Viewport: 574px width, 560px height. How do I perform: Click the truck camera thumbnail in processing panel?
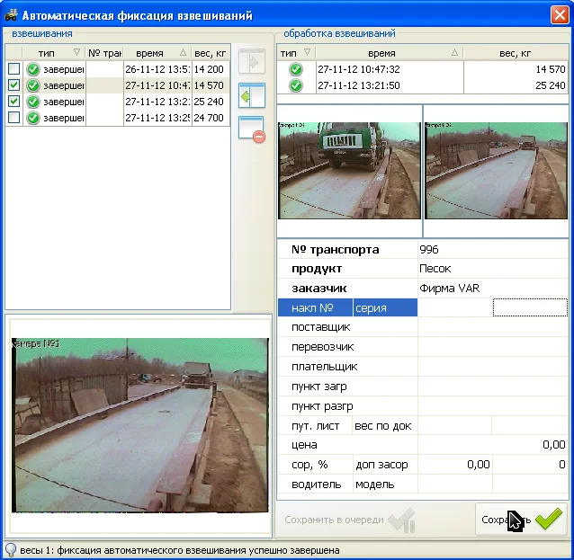coord(348,170)
